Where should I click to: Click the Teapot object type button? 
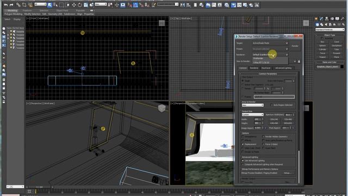click(322, 57)
